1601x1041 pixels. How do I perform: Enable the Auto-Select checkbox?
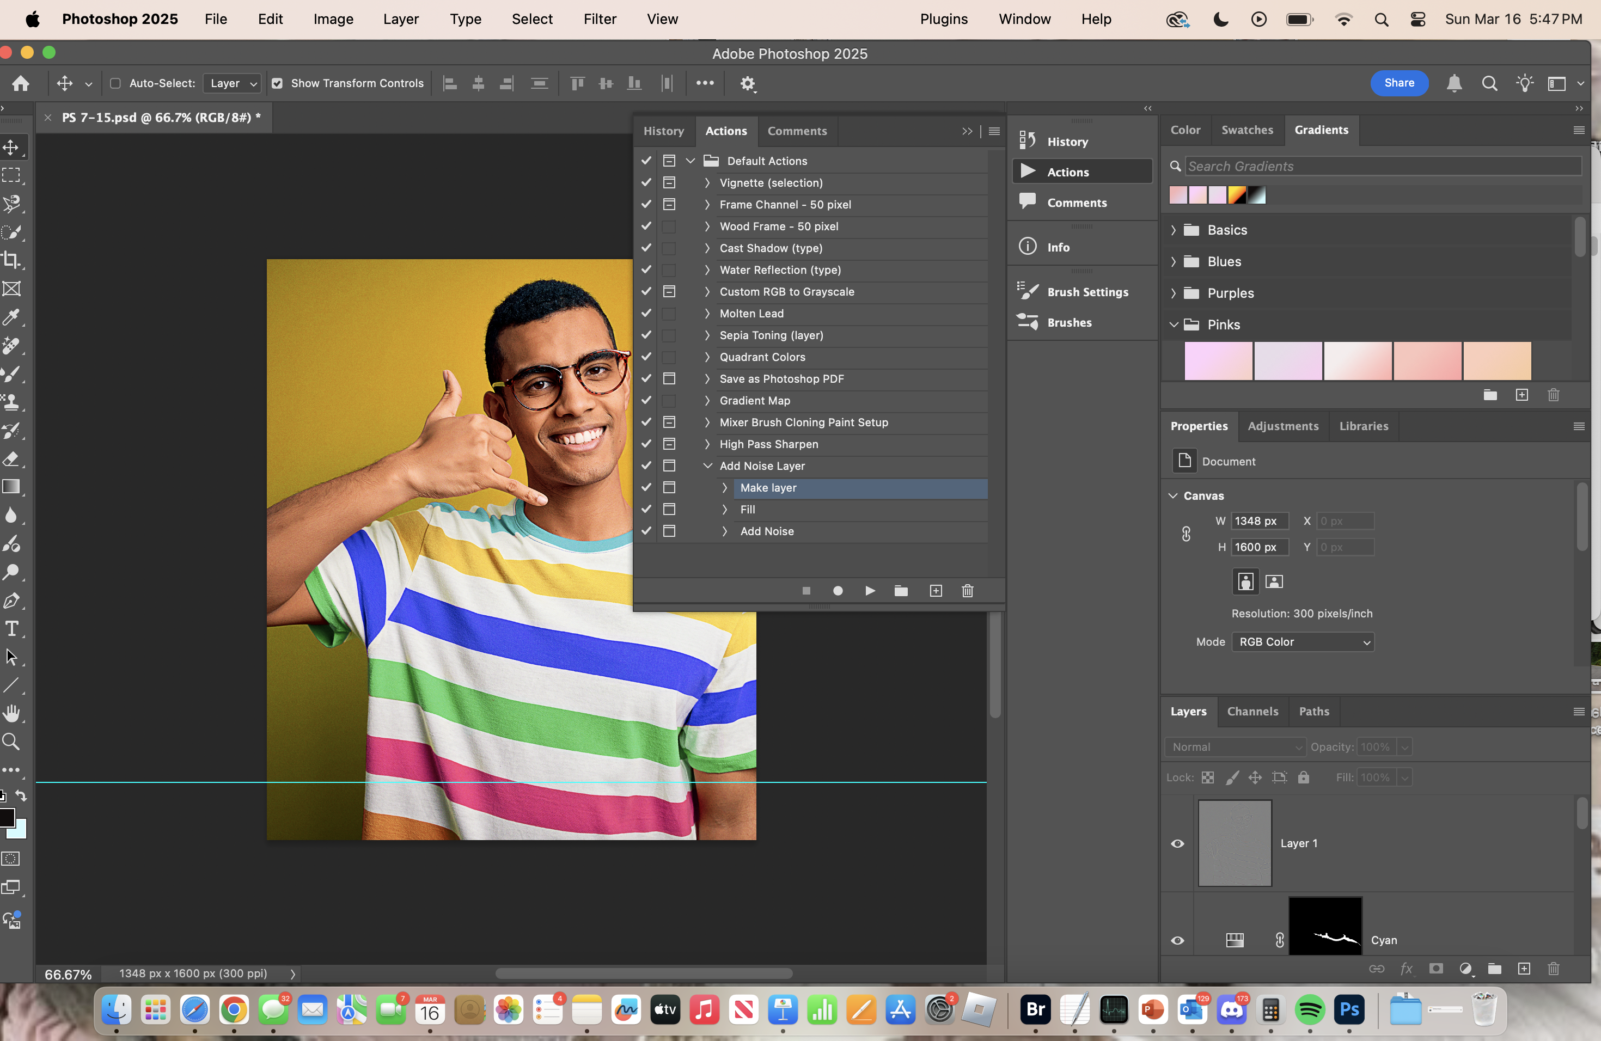(115, 83)
